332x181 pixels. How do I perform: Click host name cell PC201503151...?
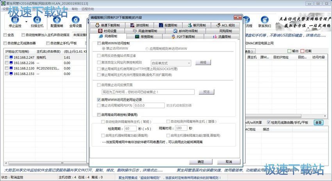(48, 68)
